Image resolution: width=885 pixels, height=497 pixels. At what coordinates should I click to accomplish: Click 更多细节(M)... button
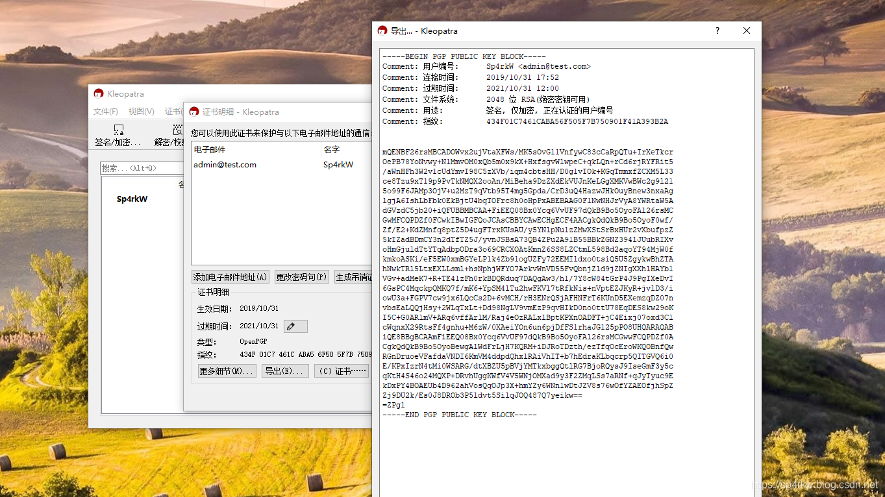227,371
